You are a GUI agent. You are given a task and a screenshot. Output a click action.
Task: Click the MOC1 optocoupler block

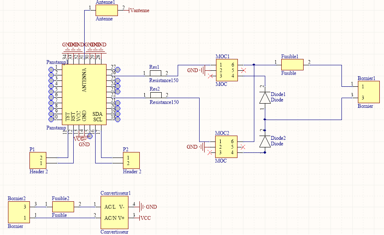tap(227, 70)
